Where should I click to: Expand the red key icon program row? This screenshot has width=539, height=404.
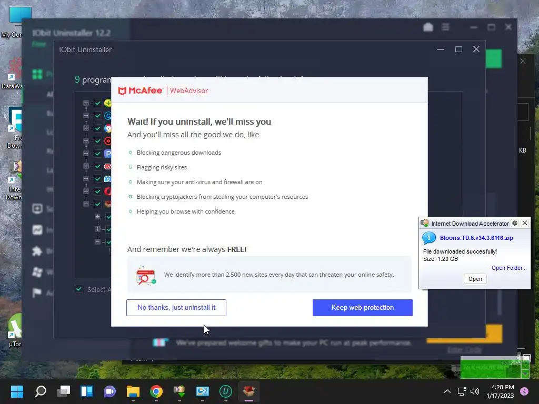pyautogui.click(x=86, y=166)
